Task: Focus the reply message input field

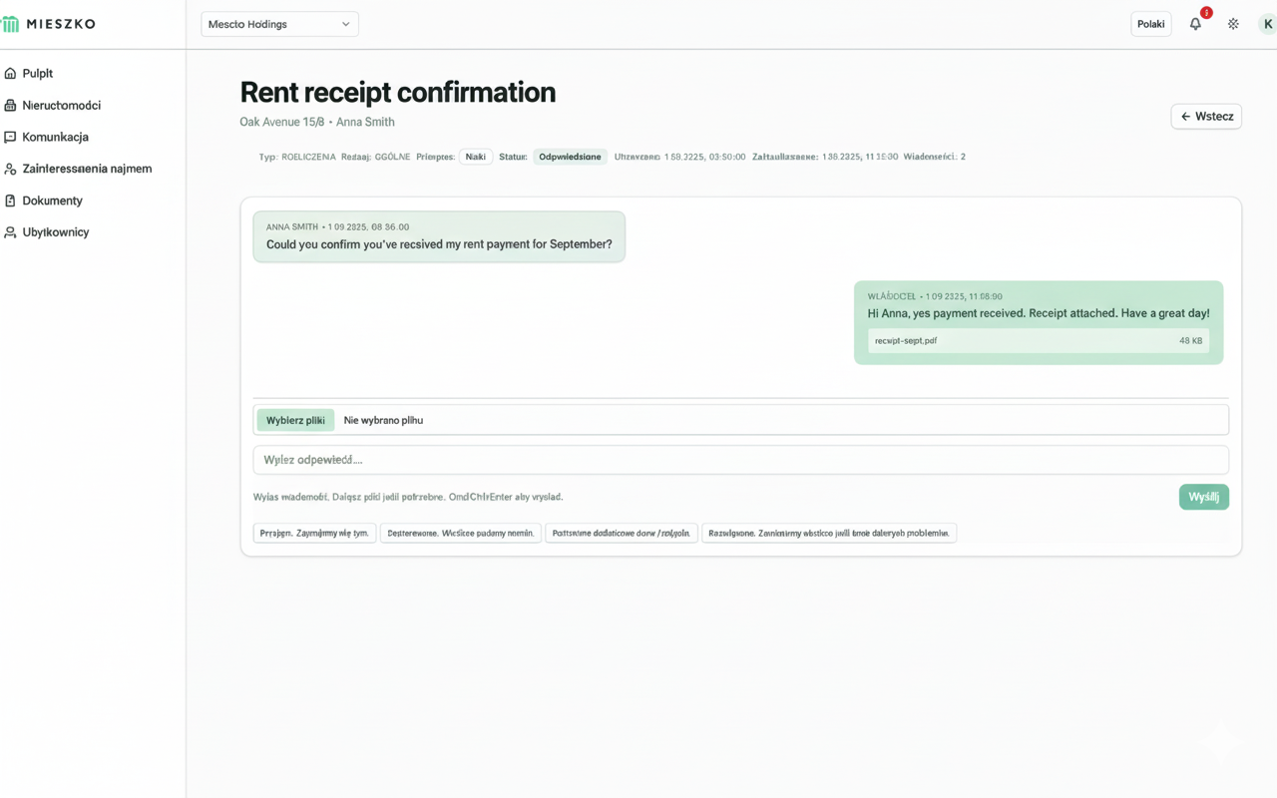Action: 740,460
